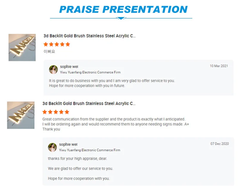The image size is (242, 193).
Task: Click the first review's star rating
Action: point(56,44)
